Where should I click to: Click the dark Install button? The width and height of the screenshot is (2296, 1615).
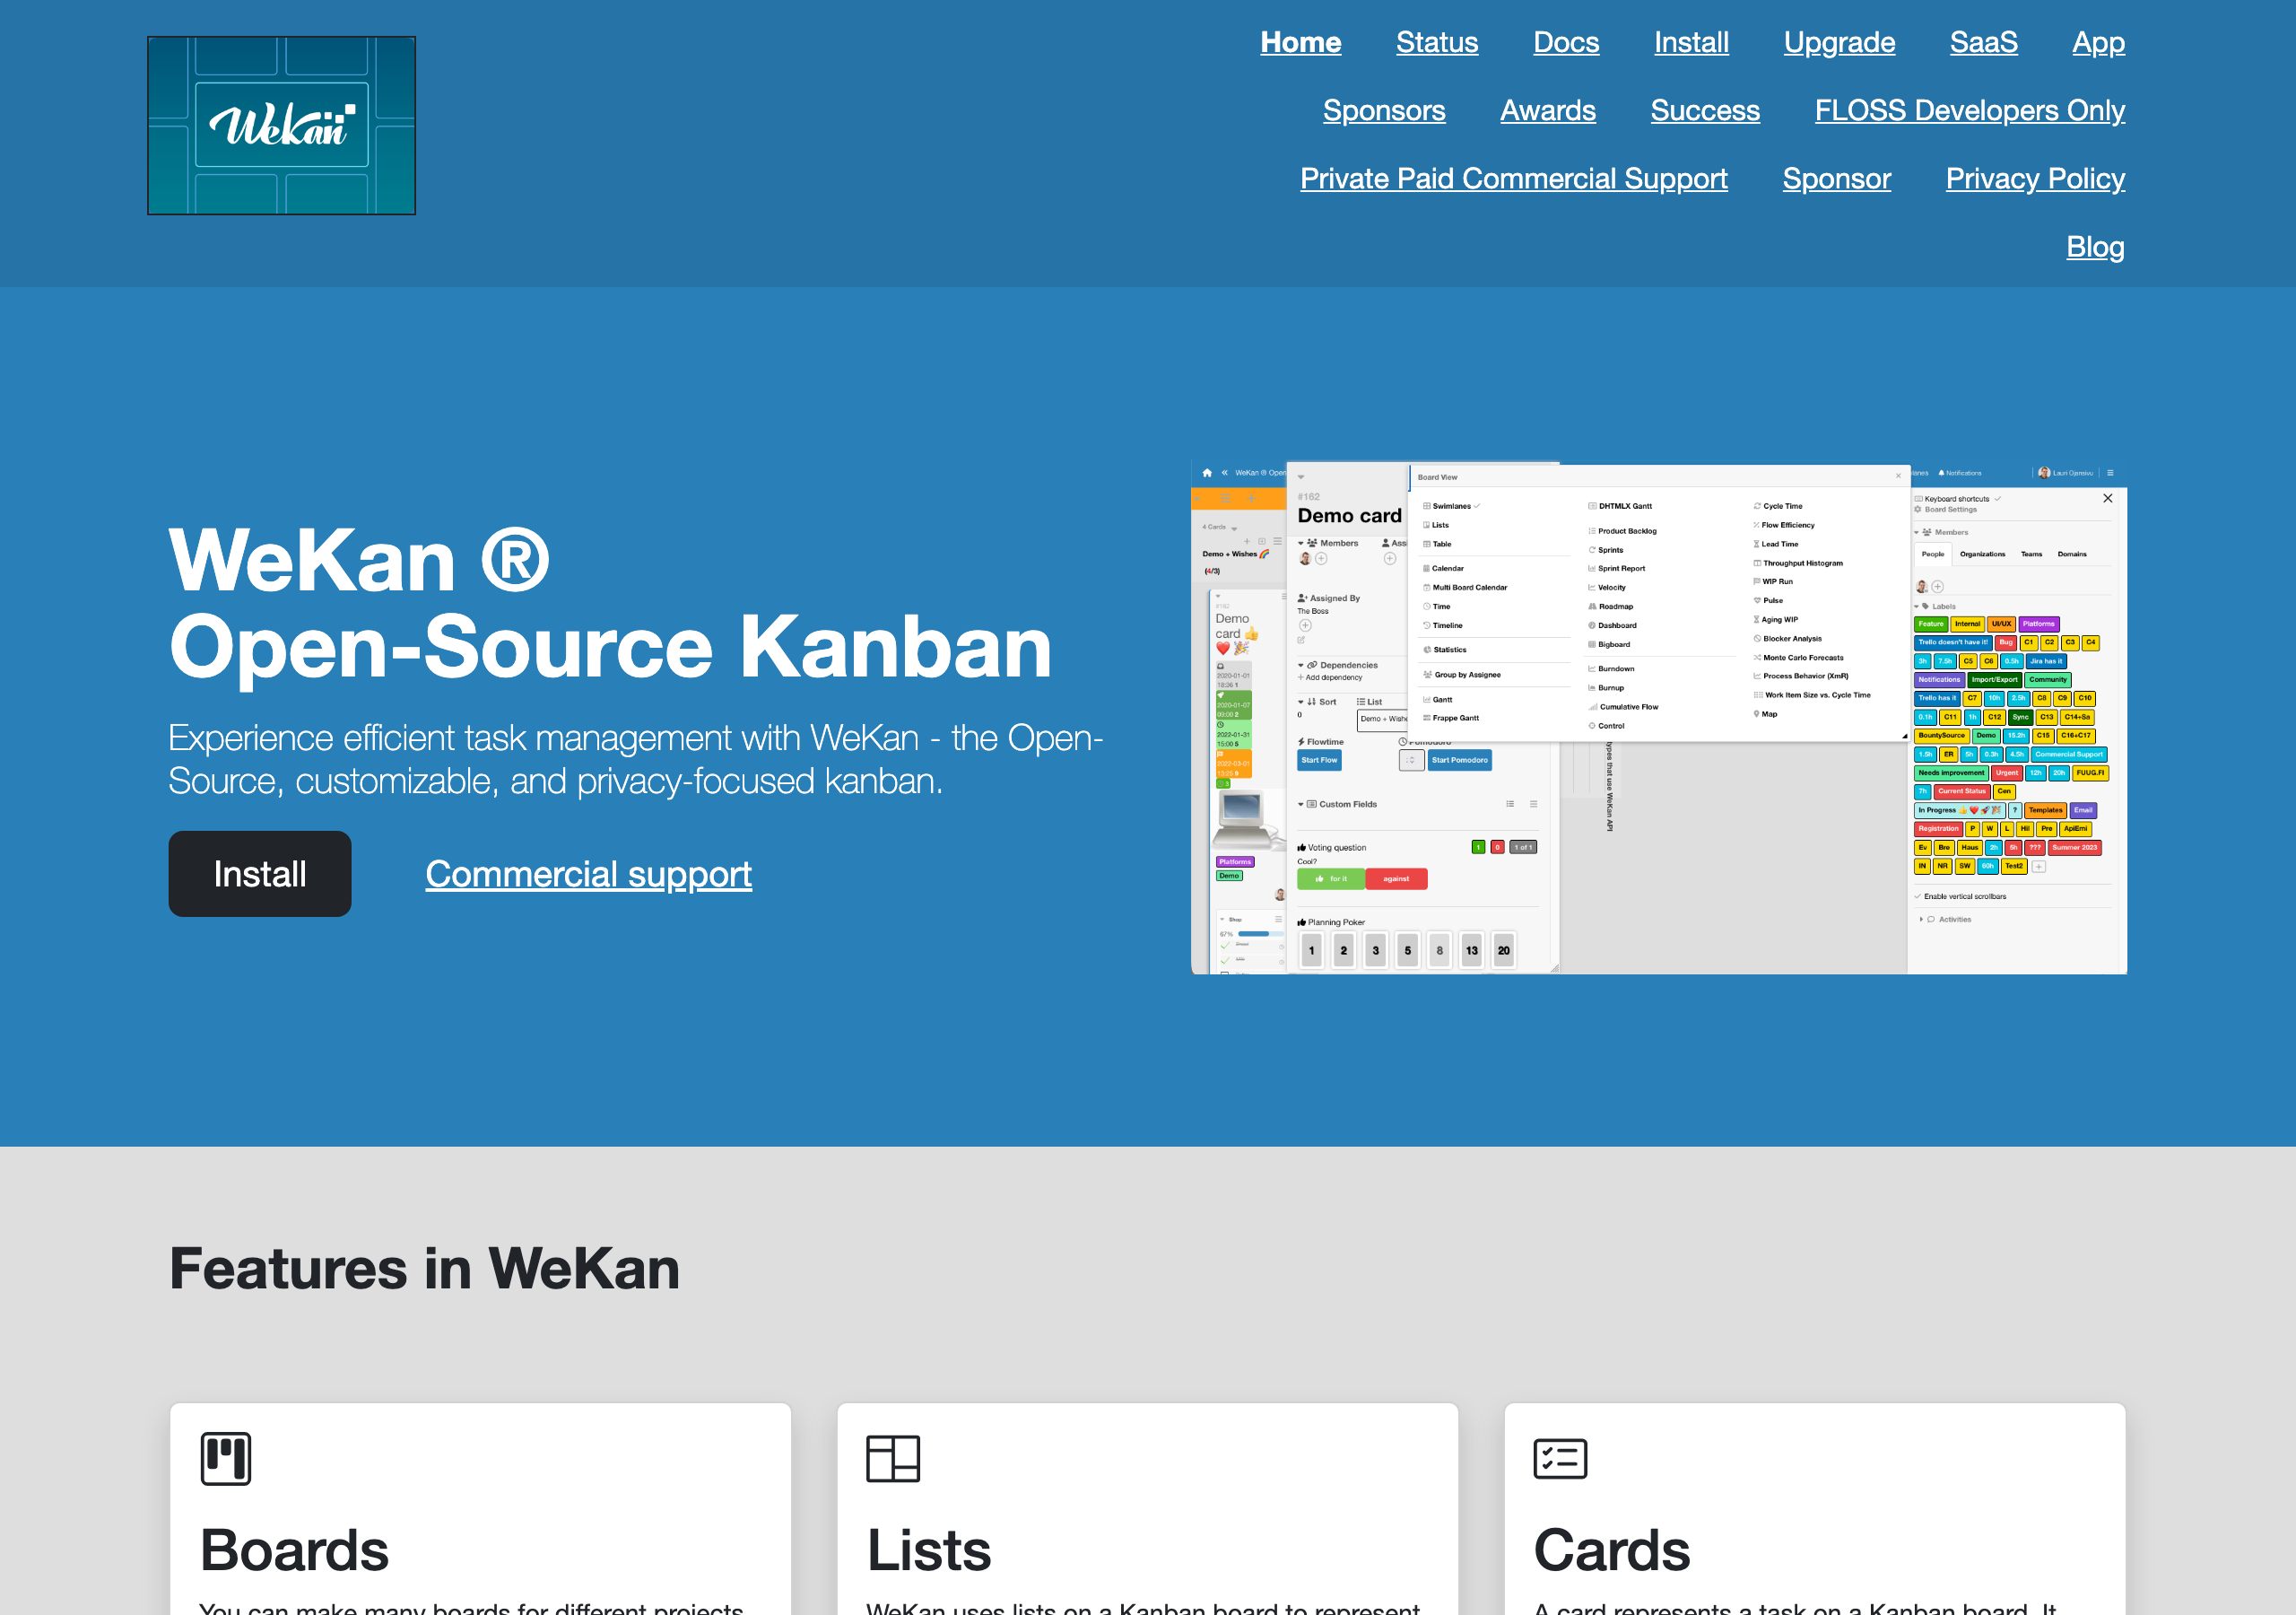260,874
